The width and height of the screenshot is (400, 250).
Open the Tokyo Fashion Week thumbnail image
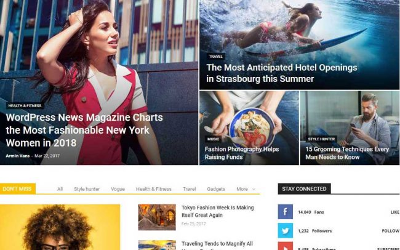coord(157,217)
